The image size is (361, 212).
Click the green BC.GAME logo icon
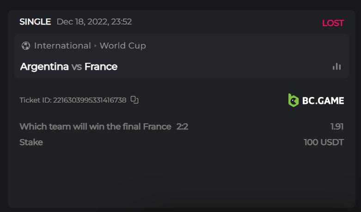click(294, 100)
